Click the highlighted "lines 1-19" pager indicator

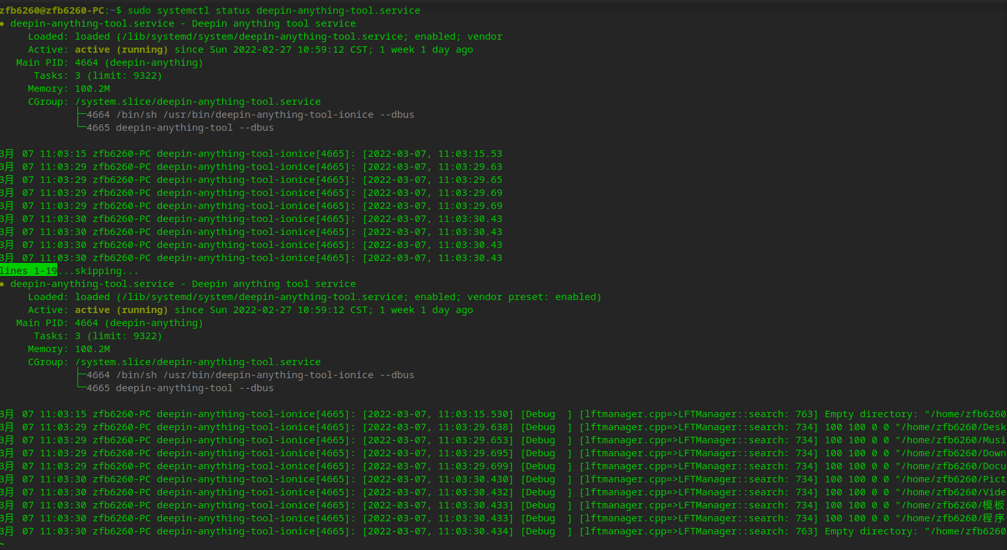29,271
